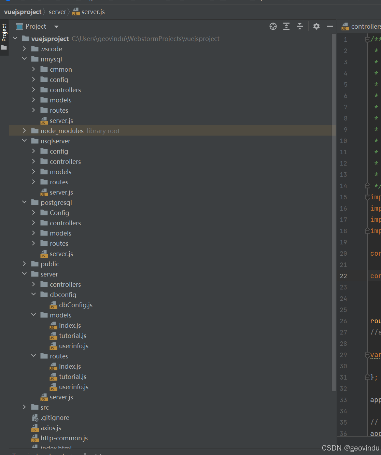Viewport: 381px width, 455px height.
Task: Collapse the vuejsproject root folder
Action: coord(15,38)
